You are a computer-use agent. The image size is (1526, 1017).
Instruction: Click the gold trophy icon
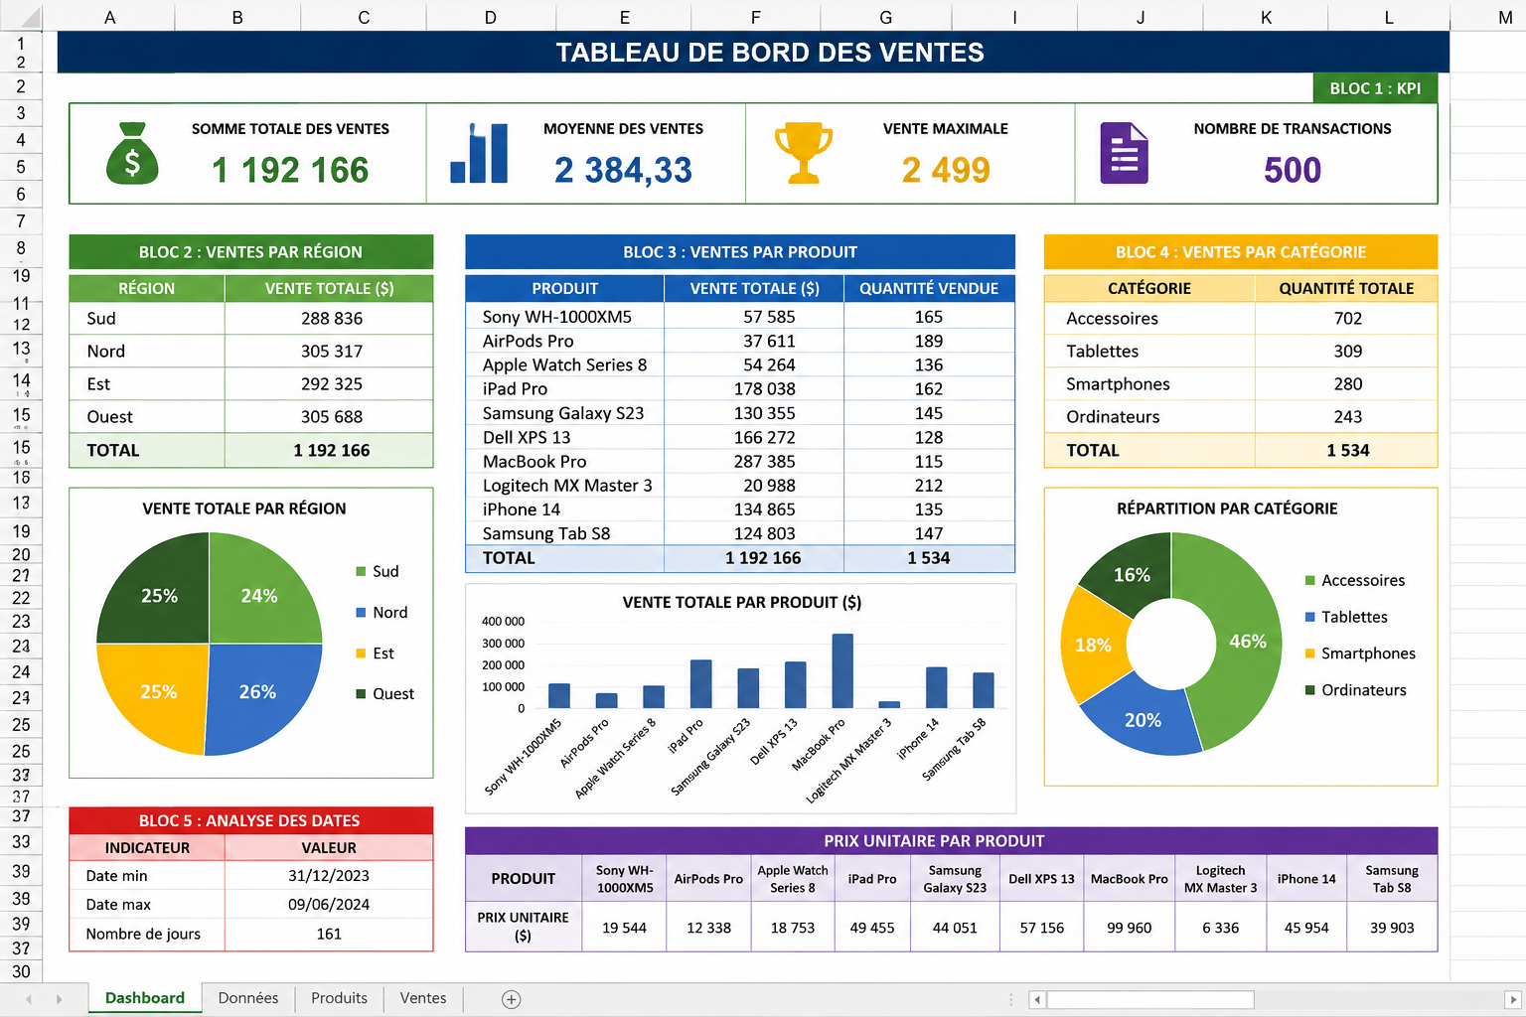pyautogui.click(x=803, y=153)
